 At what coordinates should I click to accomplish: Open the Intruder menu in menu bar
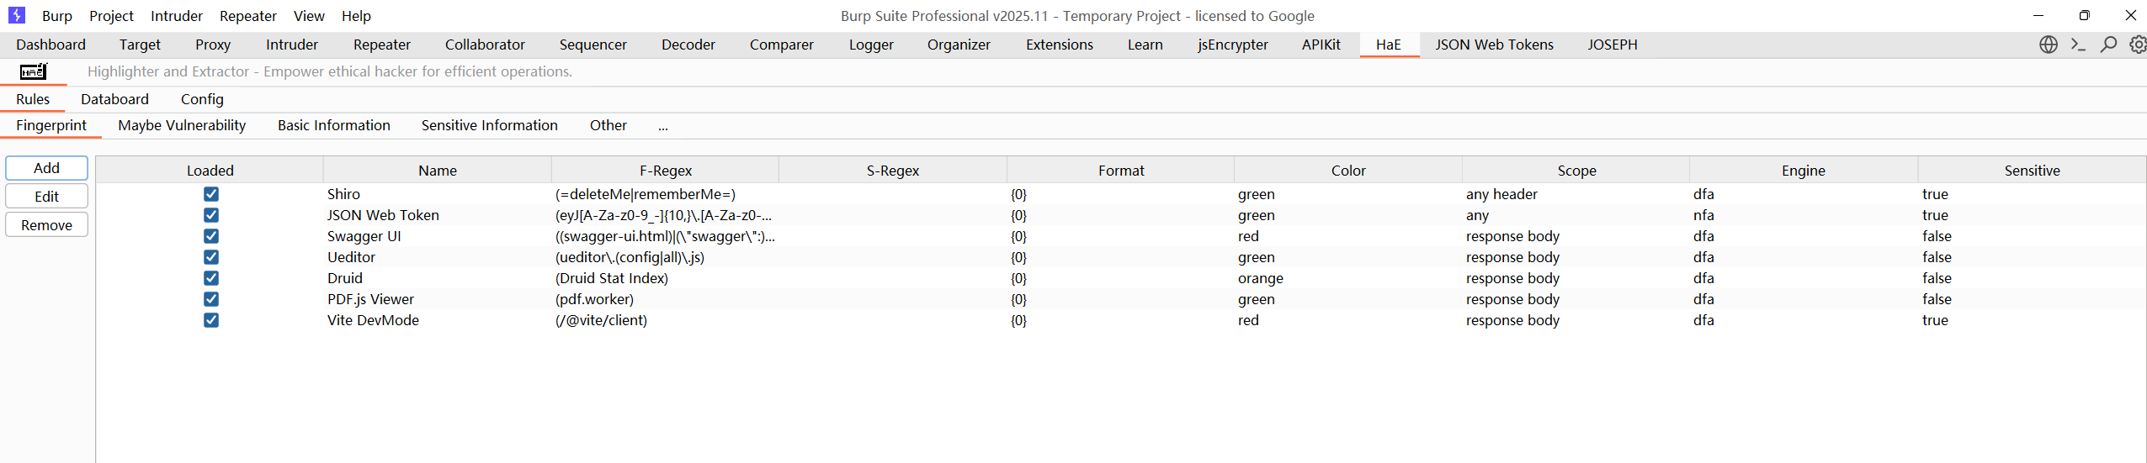pyautogui.click(x=176, y=16)
